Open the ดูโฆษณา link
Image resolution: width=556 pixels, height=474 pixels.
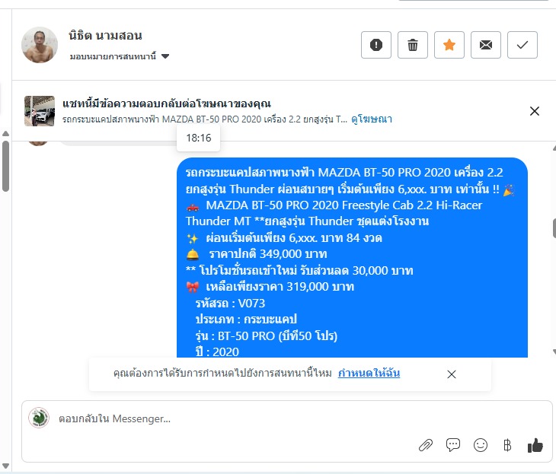pyautogui.click(x=371, y=119)
